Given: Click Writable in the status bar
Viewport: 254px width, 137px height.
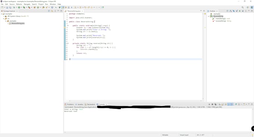Looking at the screenshot, I should (x=165, y=135).
